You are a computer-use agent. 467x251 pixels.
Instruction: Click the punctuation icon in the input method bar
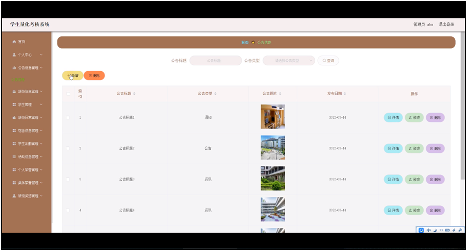(x=441, y=230)
